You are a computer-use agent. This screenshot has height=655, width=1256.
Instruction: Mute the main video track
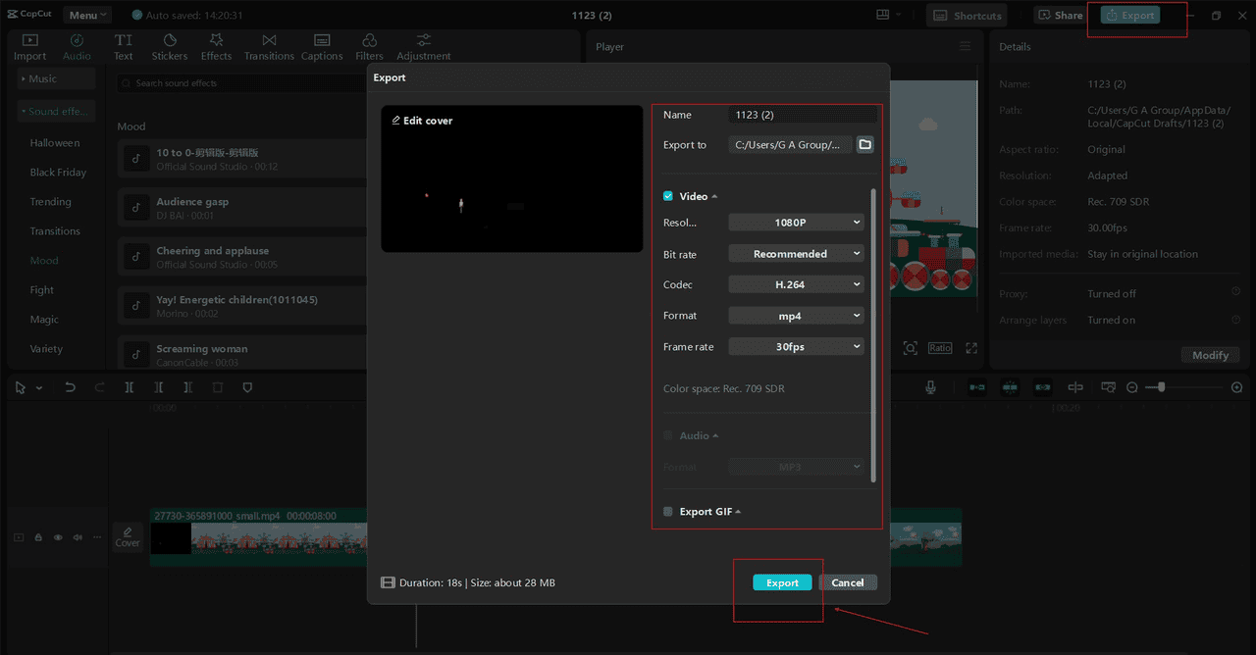pos(77,536)
